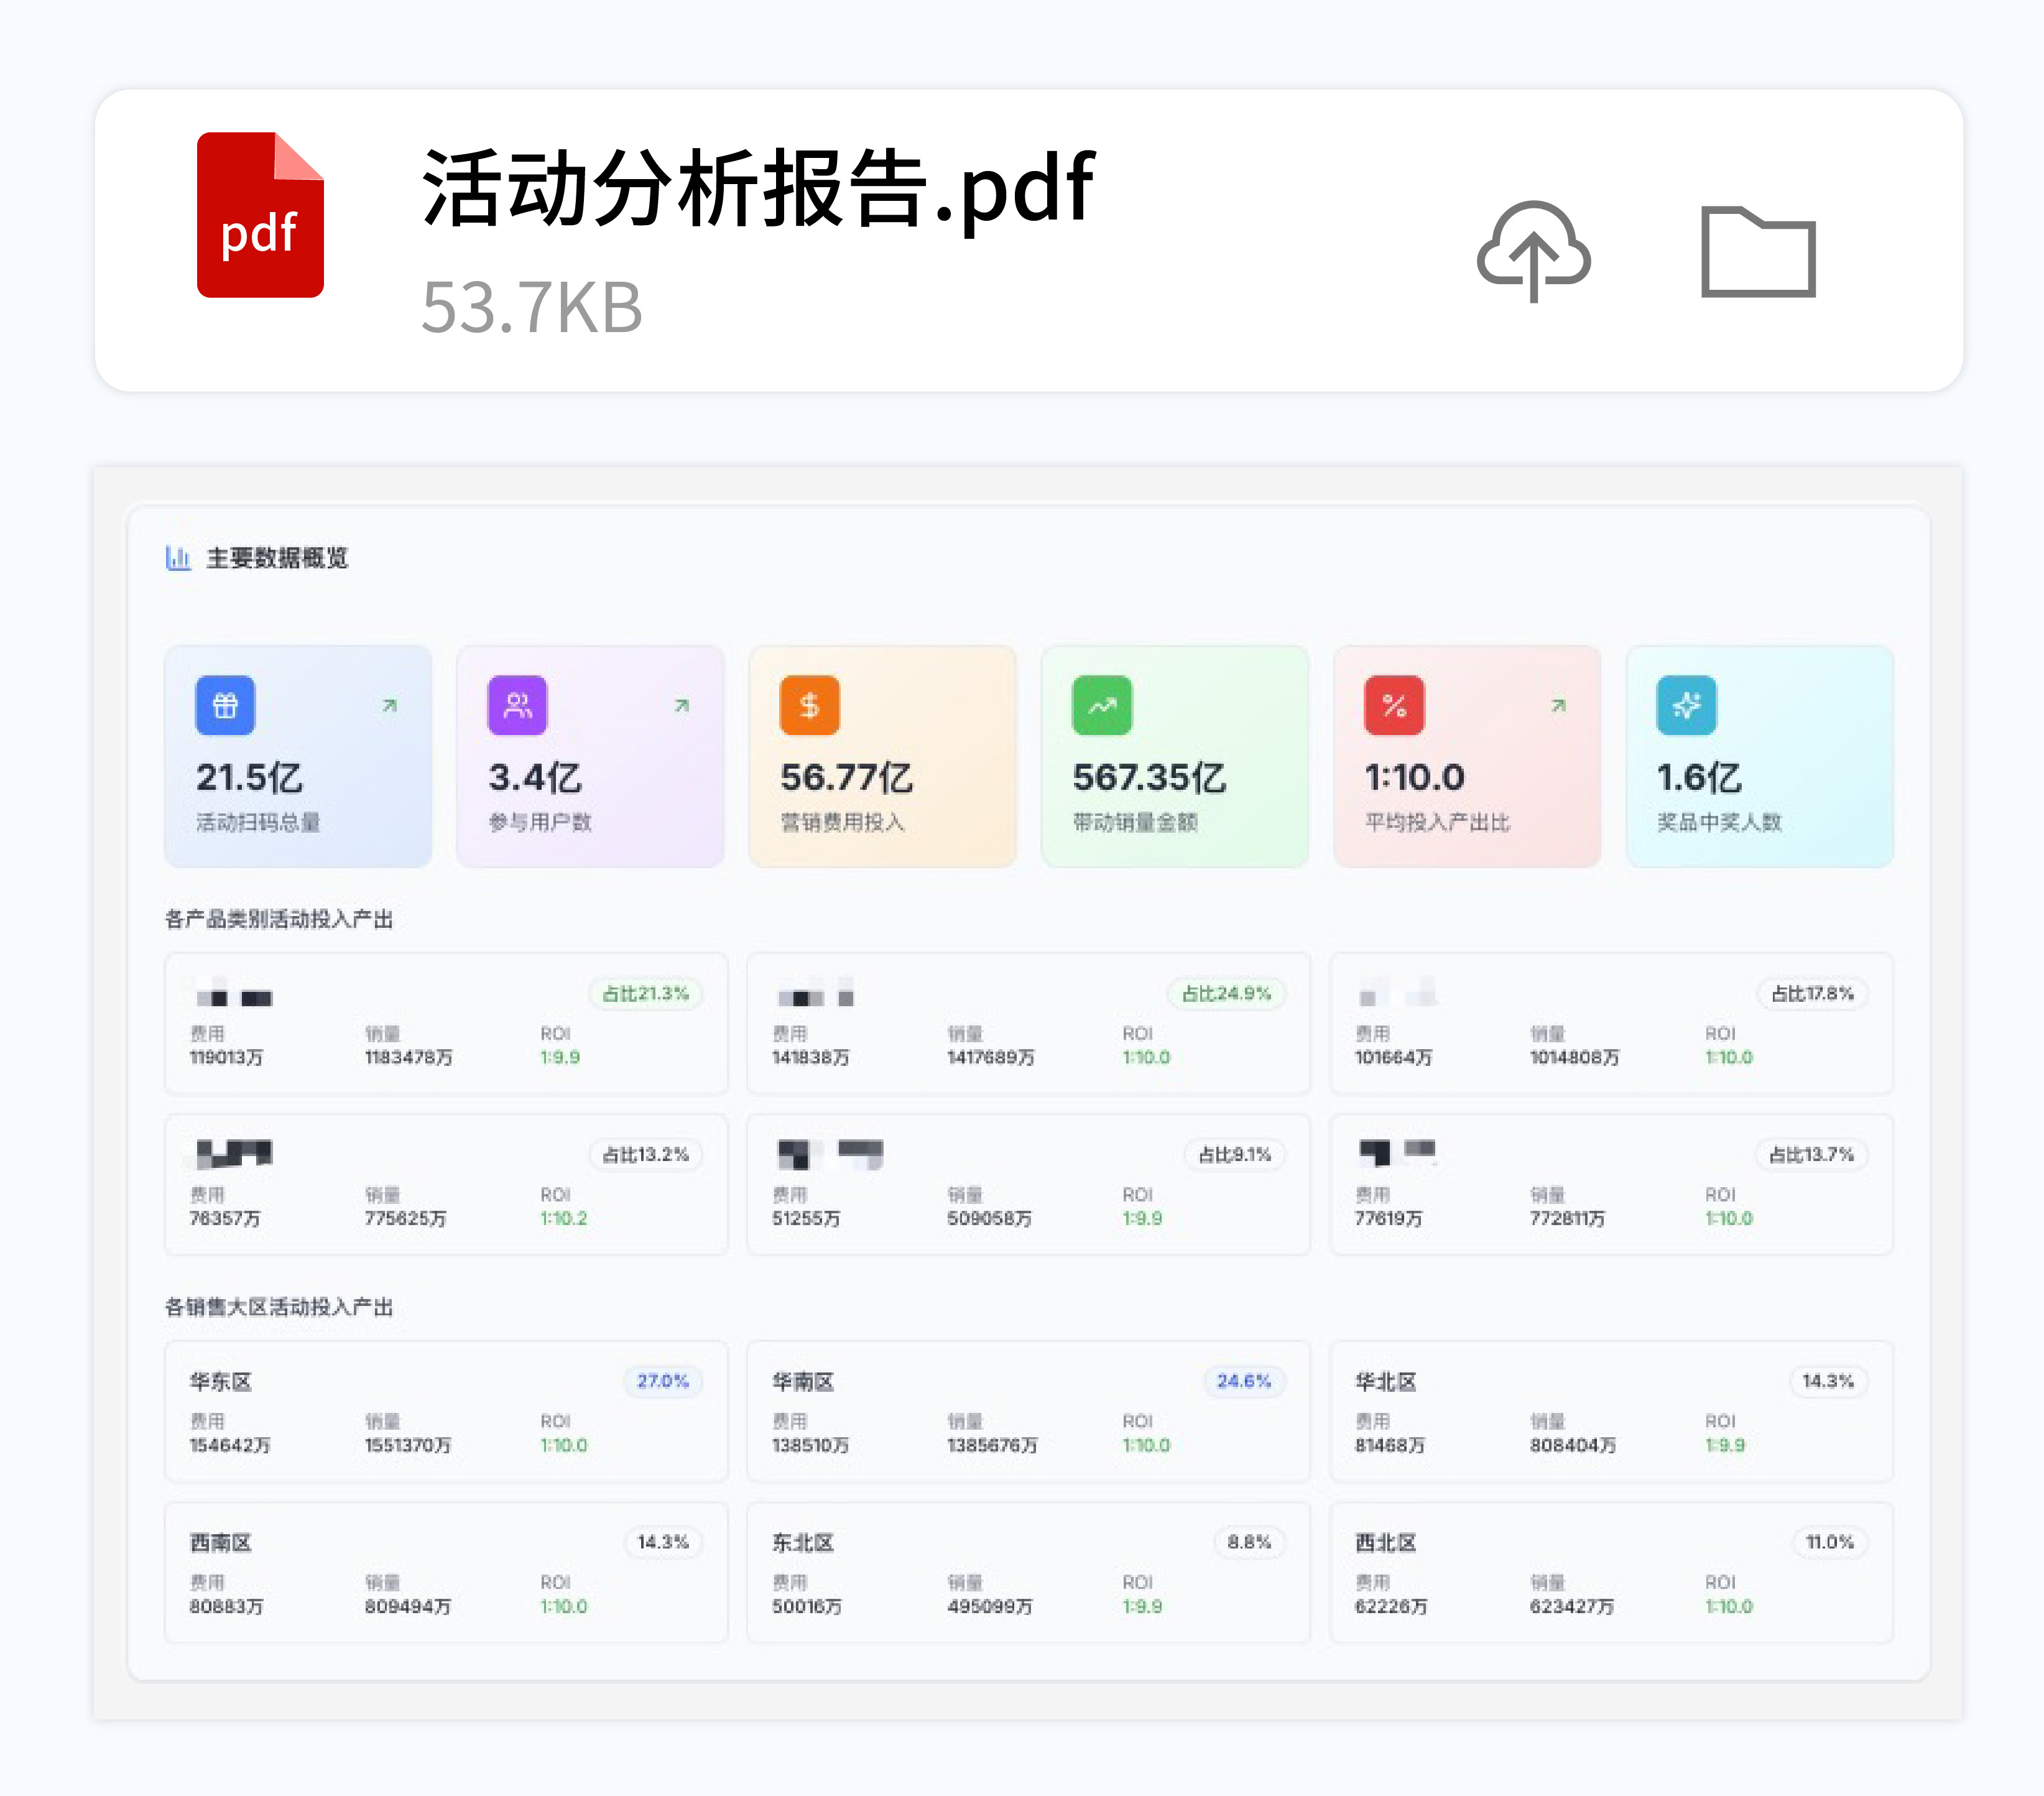Click the 62226万 cost value
This screenshot has height=1796, width=2044.
[x=1391, y=1606]
